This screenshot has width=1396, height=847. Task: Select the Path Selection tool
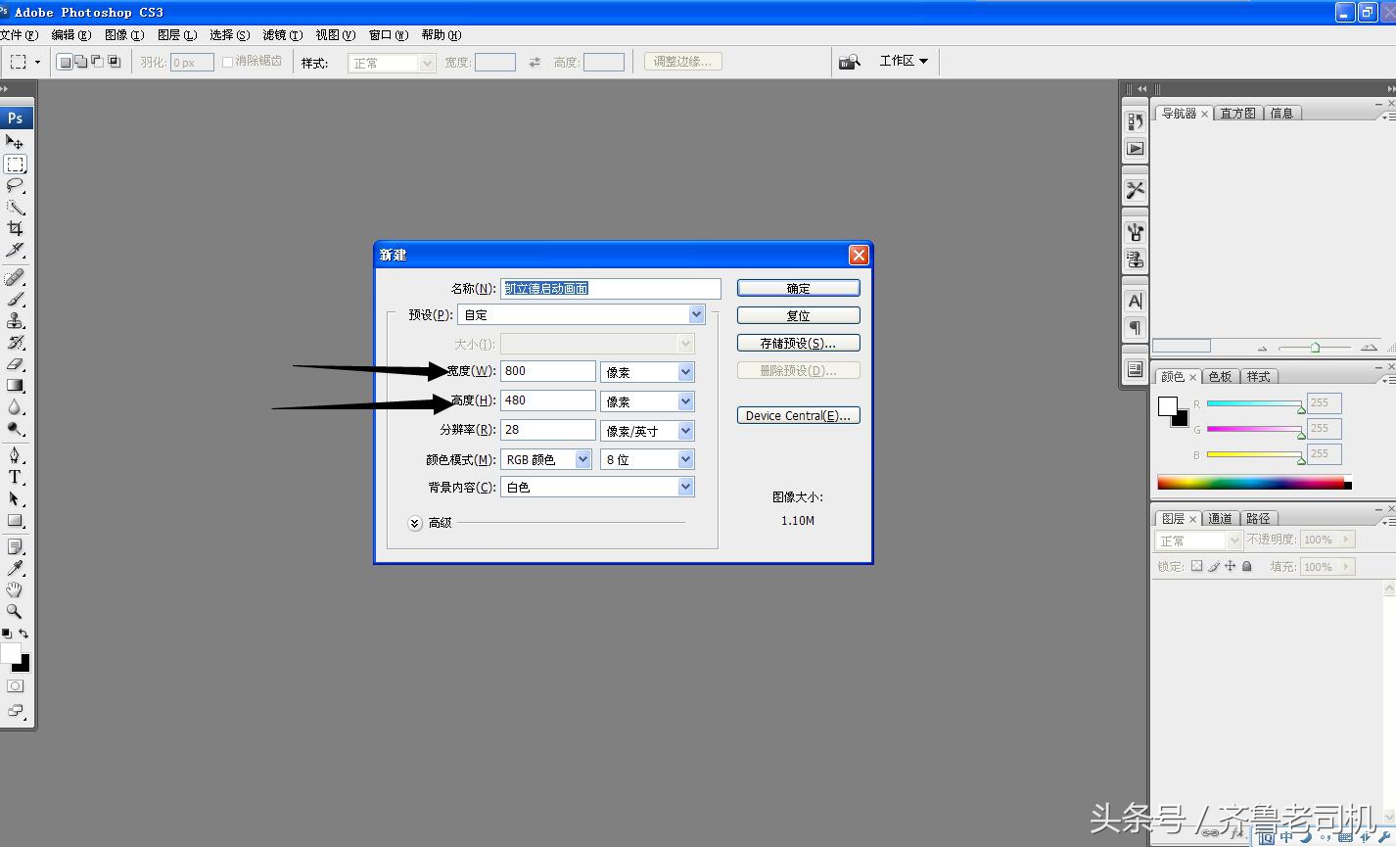click(x=15, y=498)
